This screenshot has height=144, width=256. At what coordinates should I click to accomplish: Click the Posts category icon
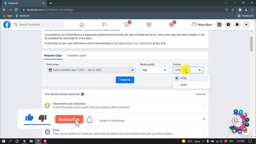click(x=47, y=132)
